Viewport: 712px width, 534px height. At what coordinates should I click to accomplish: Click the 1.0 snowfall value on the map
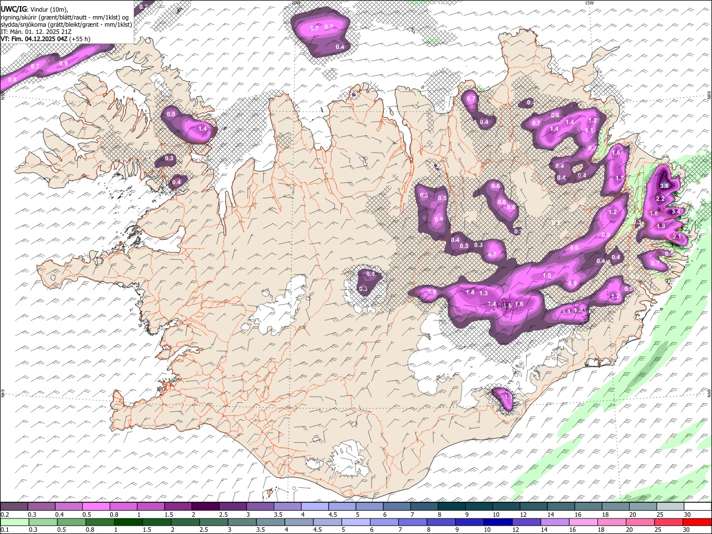[x=547, y=276]
